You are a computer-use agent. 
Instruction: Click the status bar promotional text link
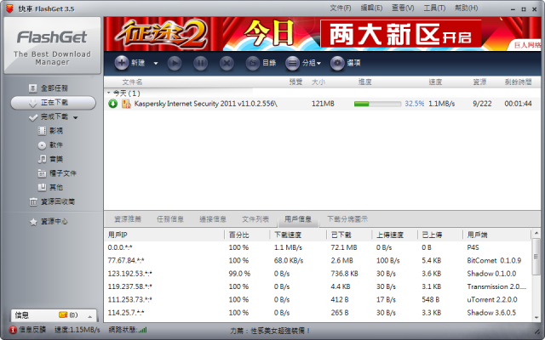[x=270, y=331]
